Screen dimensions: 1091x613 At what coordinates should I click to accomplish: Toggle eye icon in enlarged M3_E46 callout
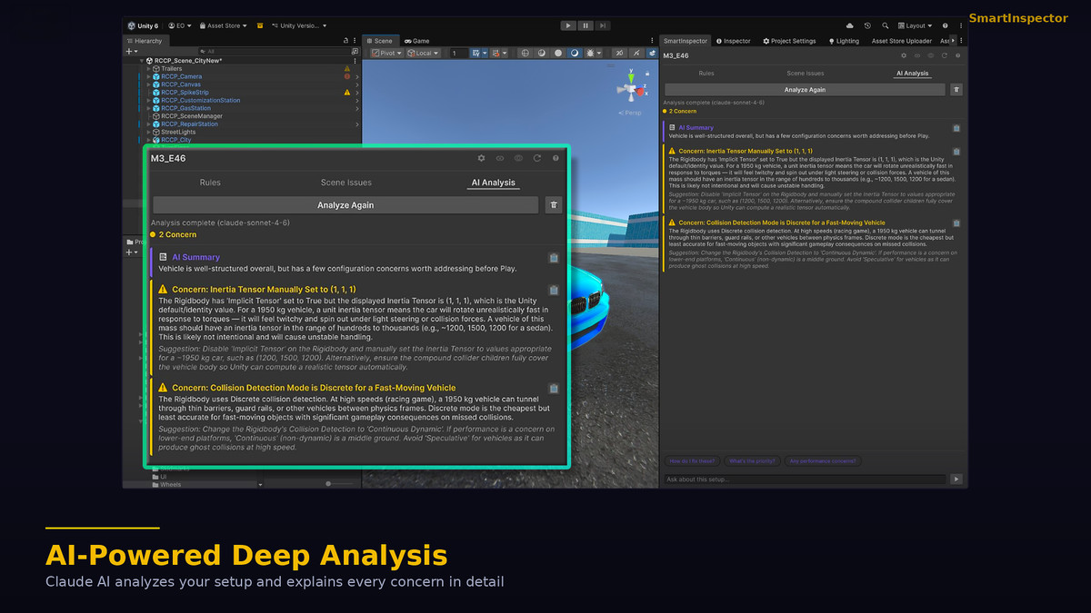pos(518,158)
